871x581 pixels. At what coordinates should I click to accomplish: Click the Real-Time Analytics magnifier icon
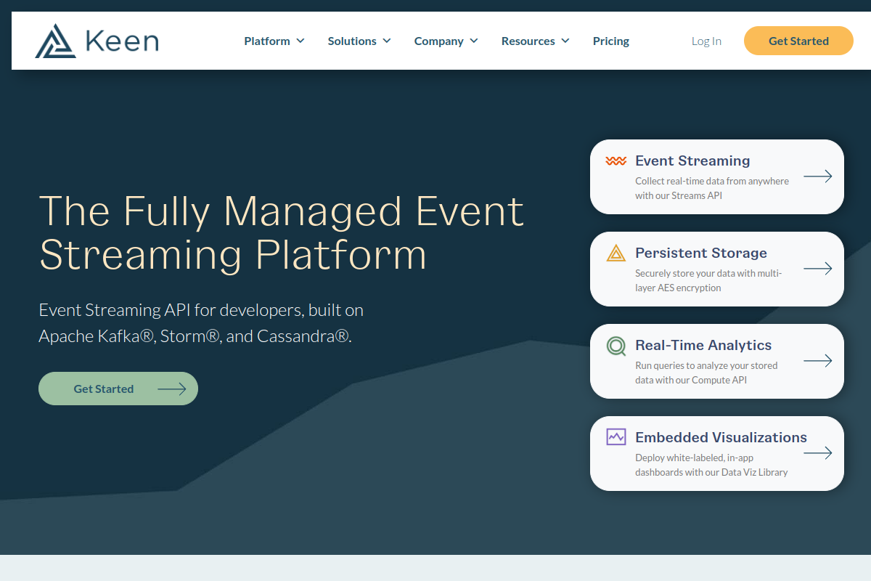616,346
